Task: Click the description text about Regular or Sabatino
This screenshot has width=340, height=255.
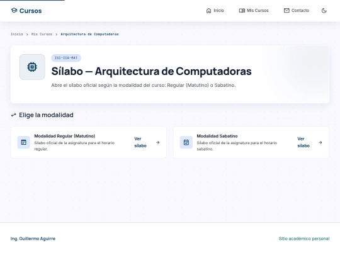Action: (x=144, y=85)
